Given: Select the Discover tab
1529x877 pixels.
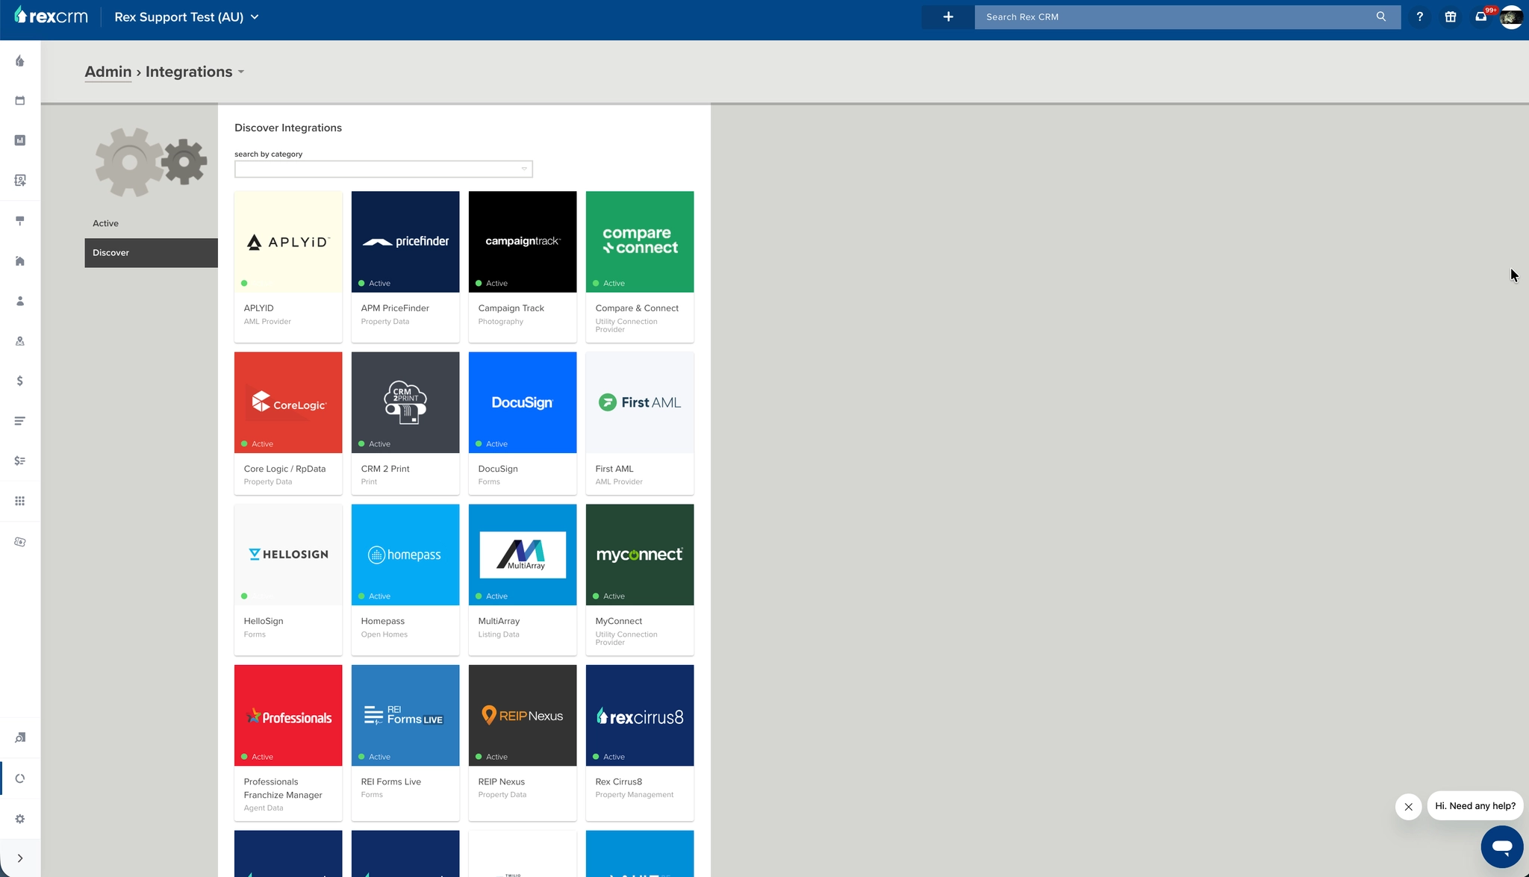Looking at the screenshot, I should (x=151, y=252).
